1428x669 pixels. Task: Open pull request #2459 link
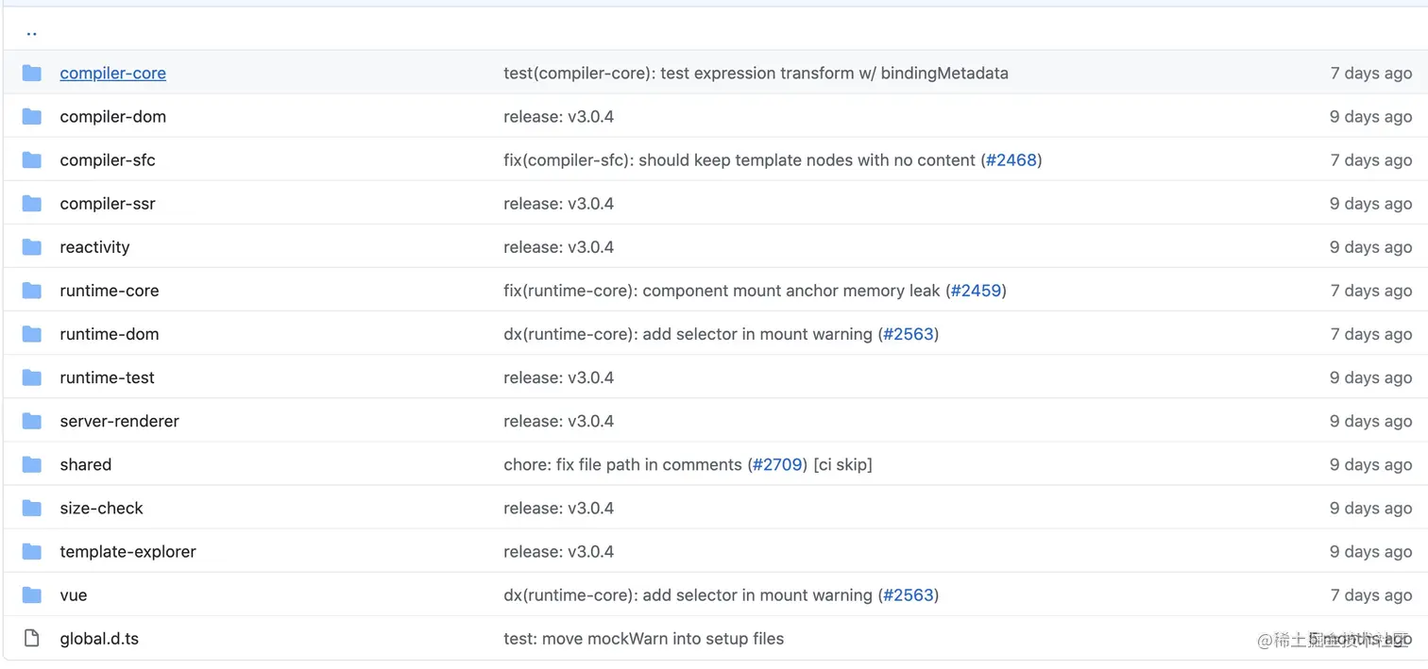click(x=976, y=291)
